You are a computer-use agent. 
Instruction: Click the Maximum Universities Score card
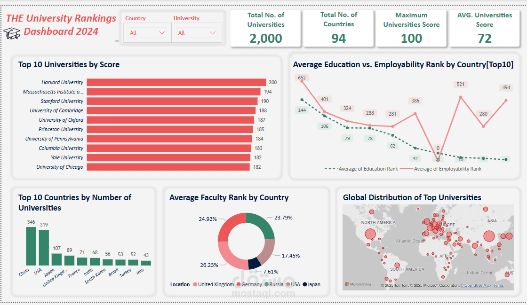[411, 28]
